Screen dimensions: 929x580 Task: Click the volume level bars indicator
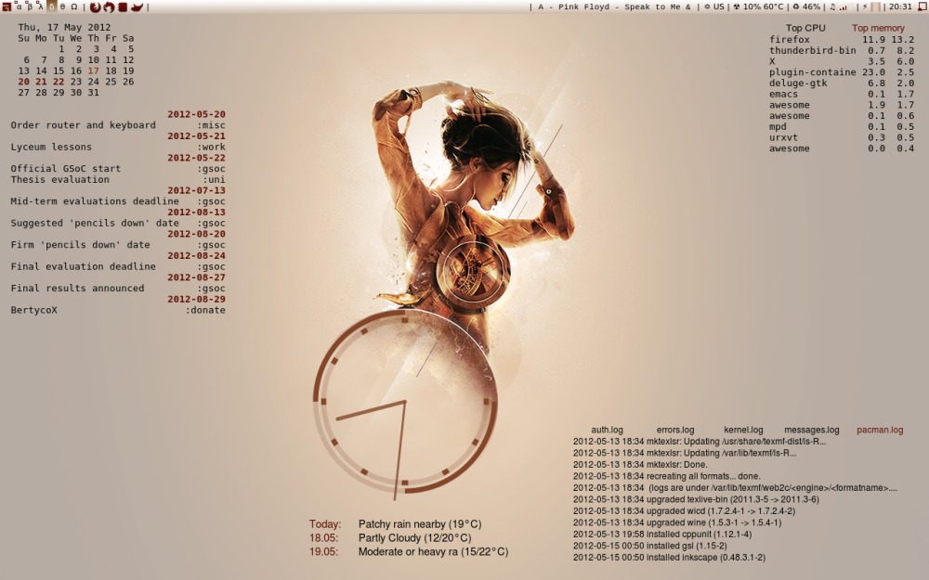(x=843, y=7)
